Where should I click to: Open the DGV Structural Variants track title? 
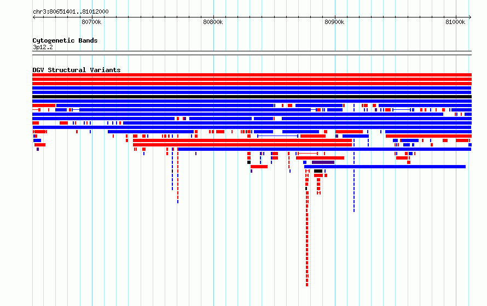pos(77,70)
